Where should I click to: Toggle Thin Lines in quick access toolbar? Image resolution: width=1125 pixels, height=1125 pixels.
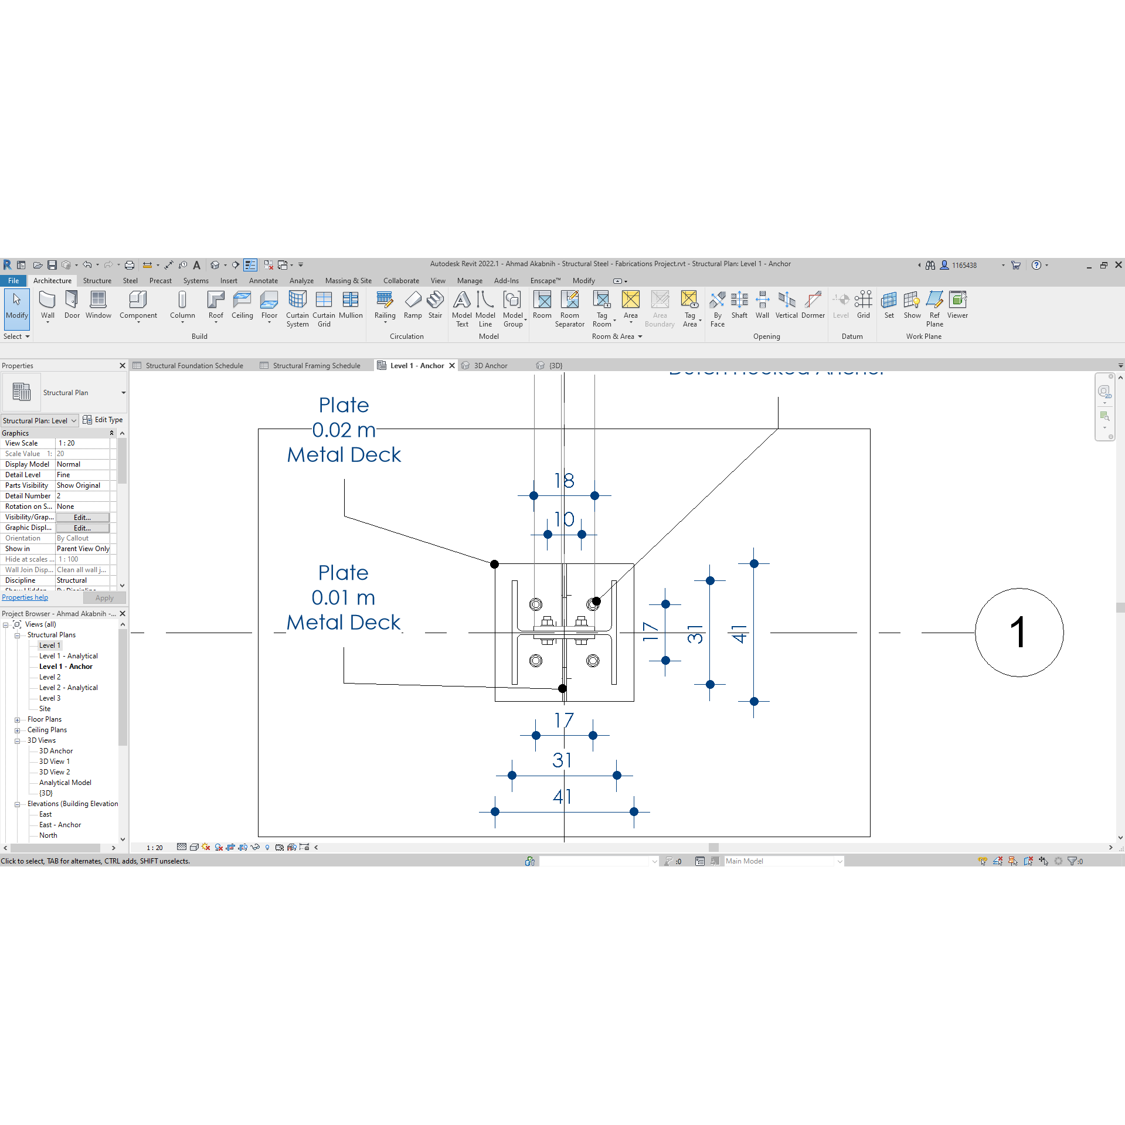250,265
